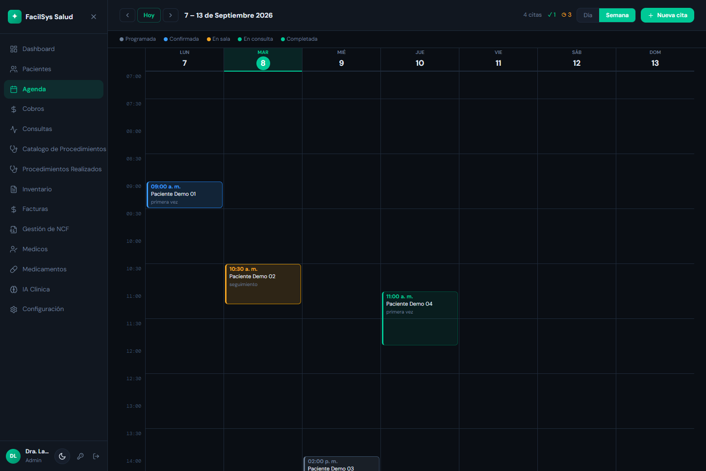This screenshot has height=471, width=706.
Task: Click the Gestión de NCF icon
Action: [14, 229]
